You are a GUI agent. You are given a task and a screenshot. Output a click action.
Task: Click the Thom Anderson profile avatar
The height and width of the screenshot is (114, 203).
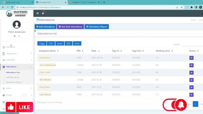click(17, 24)
